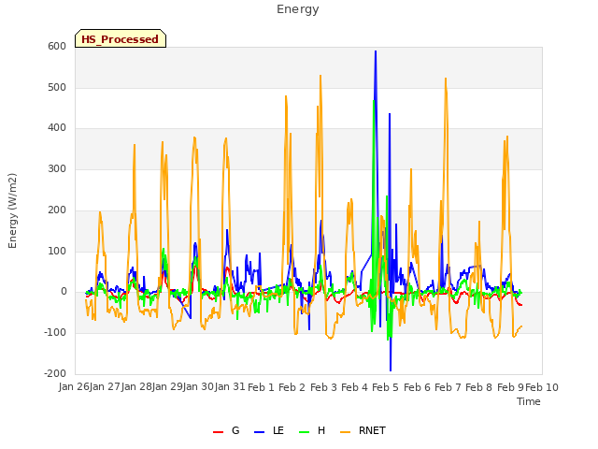Click the Jan 29 x-axis date label
Image resolution: width=598 pixels, height=449 pixels.
click(167, 387)
